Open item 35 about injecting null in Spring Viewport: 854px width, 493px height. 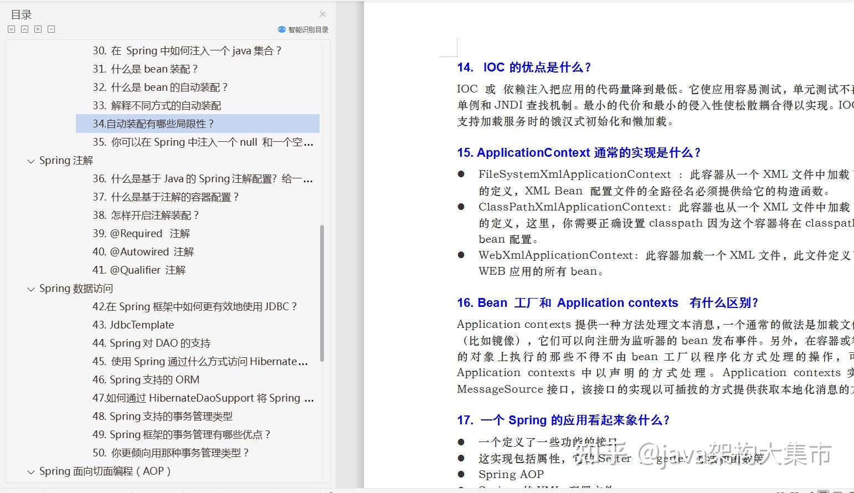(x=203, y=142)
